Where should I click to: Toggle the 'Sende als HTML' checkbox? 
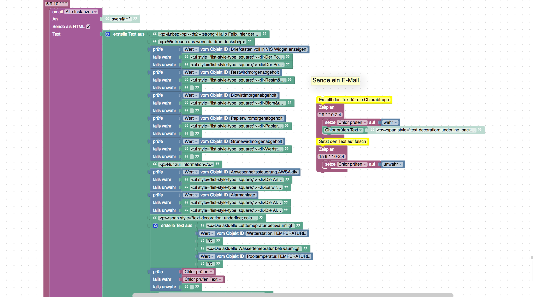[x=88, y=27]
